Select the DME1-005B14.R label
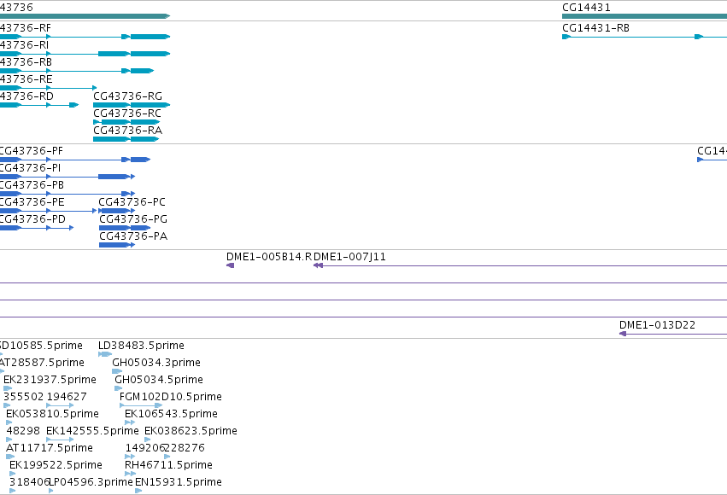 [269, 257]
